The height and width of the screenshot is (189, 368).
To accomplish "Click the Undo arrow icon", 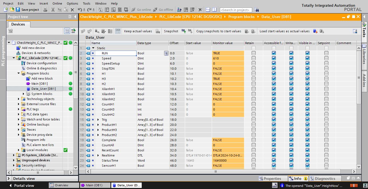I will coord(80,10).
